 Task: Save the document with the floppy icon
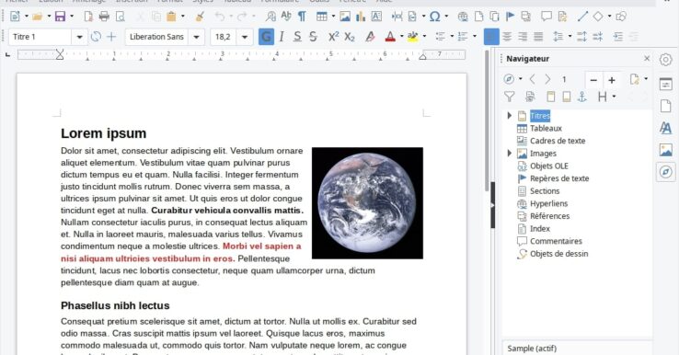point(60,17)
